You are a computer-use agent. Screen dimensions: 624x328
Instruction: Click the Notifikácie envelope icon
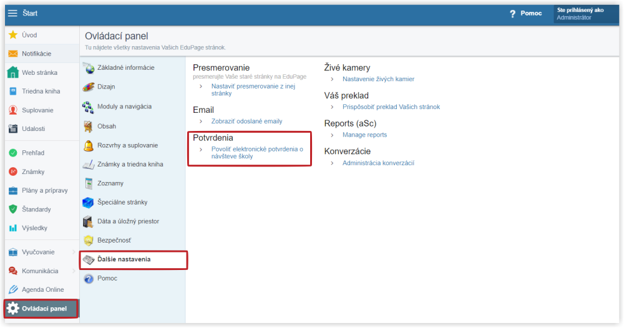(x=12, y=54)
